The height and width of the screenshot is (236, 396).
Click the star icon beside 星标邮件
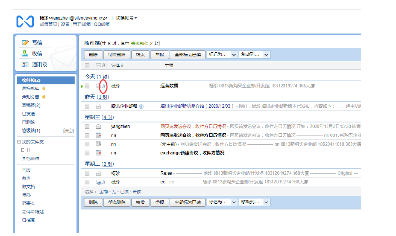click(x=44, y=89)
